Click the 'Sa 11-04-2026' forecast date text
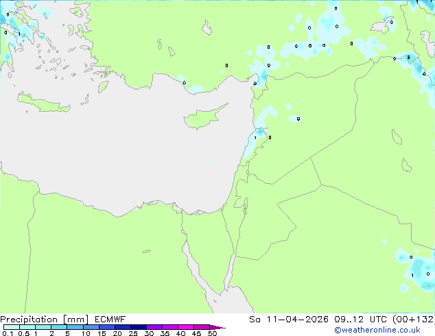Image resolution: width=435 pixels, height=336 pixels. click(289, 320)
